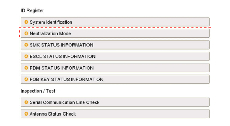Click the orange arrow beside ESCL STATUS INFORMATION
Image resolution: width=230 pixels, height=126 pixels.
click(x=26, y=56)
